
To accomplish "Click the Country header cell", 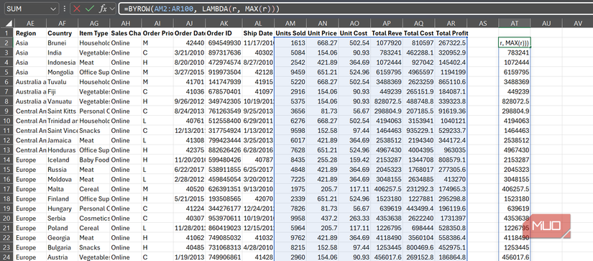I will point(62,33).
